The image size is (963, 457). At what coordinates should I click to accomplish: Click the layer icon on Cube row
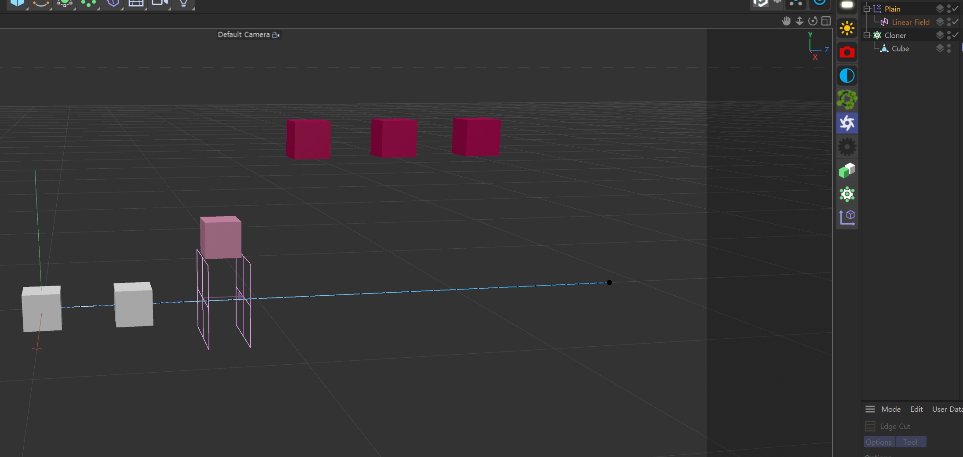(x=940, y=48)
